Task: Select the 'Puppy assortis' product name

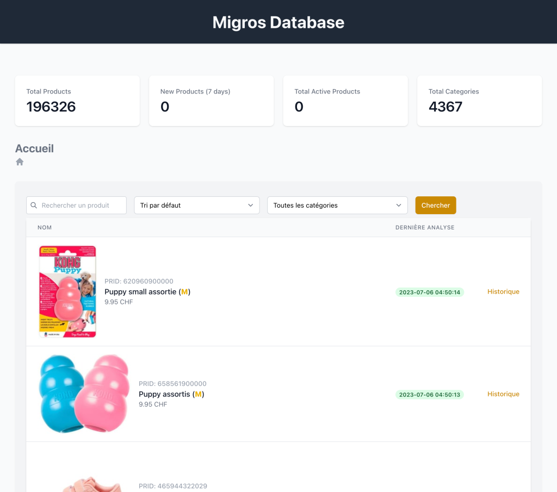Action: pos(164,394)
